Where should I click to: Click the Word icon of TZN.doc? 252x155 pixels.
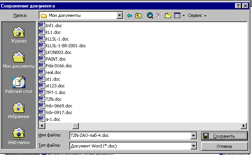coord(42,99)
